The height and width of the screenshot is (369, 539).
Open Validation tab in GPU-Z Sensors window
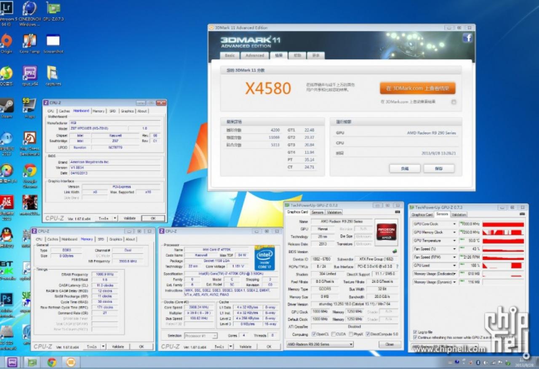pyautogui.click(x=459, y=215)
